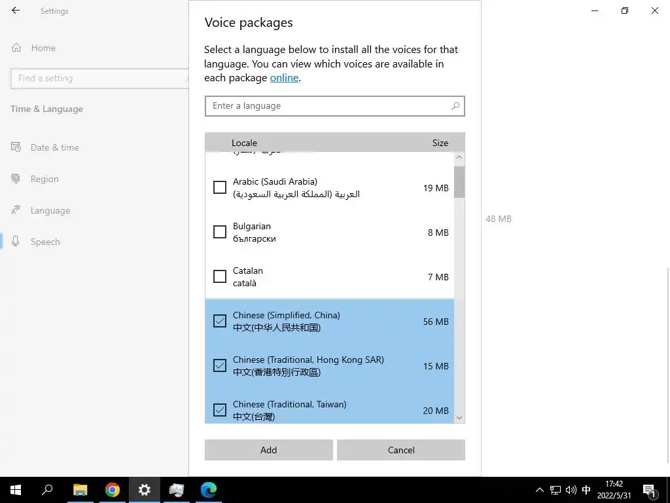Select the 20 MB size text
The width and height of the screenshot is (670, 503).
point(436,411)
